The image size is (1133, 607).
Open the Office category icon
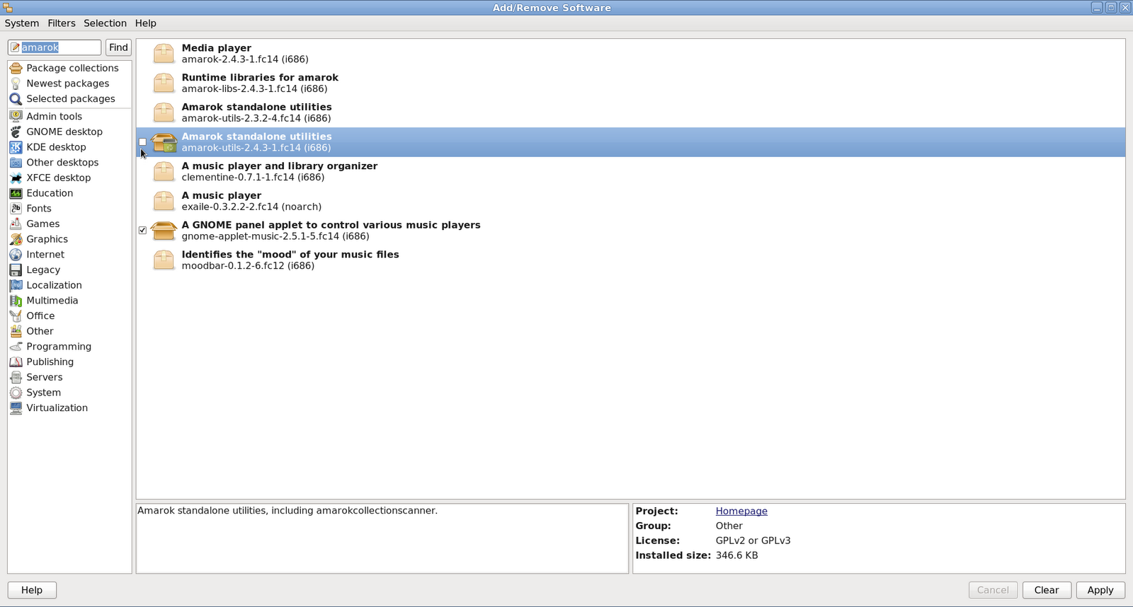(16, 316)
